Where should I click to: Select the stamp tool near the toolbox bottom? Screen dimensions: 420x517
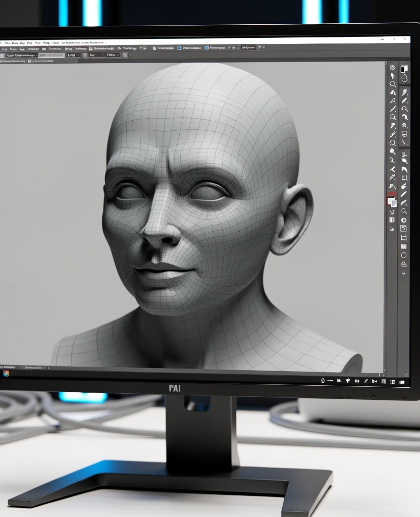pyautogui.click(x=404, y=264)
